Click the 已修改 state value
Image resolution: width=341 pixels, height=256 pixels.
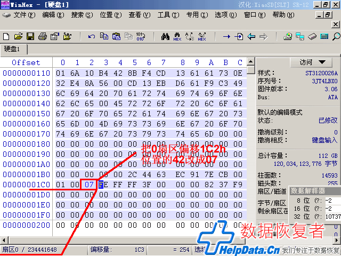(x=328, y=120)
